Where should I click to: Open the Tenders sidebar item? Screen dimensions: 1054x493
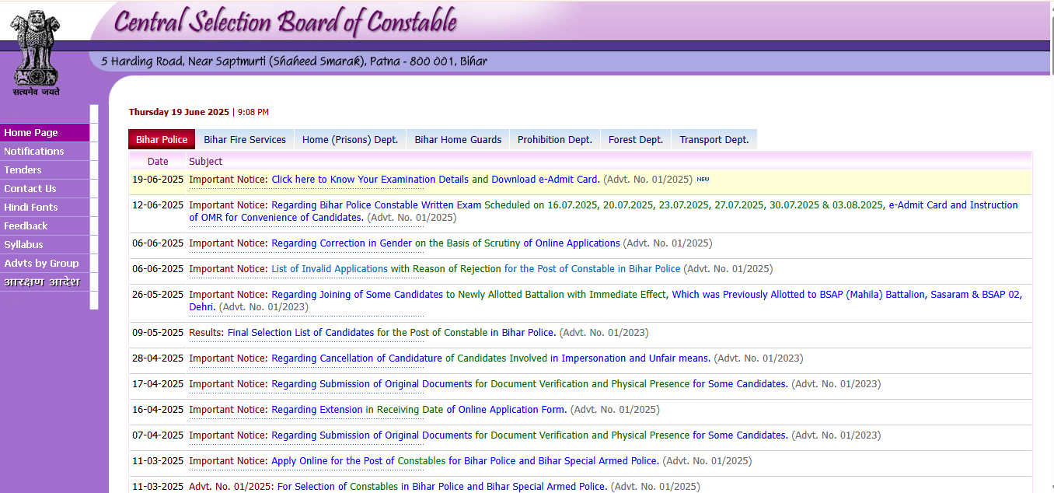pyautogui.click(x=45, y=170)
